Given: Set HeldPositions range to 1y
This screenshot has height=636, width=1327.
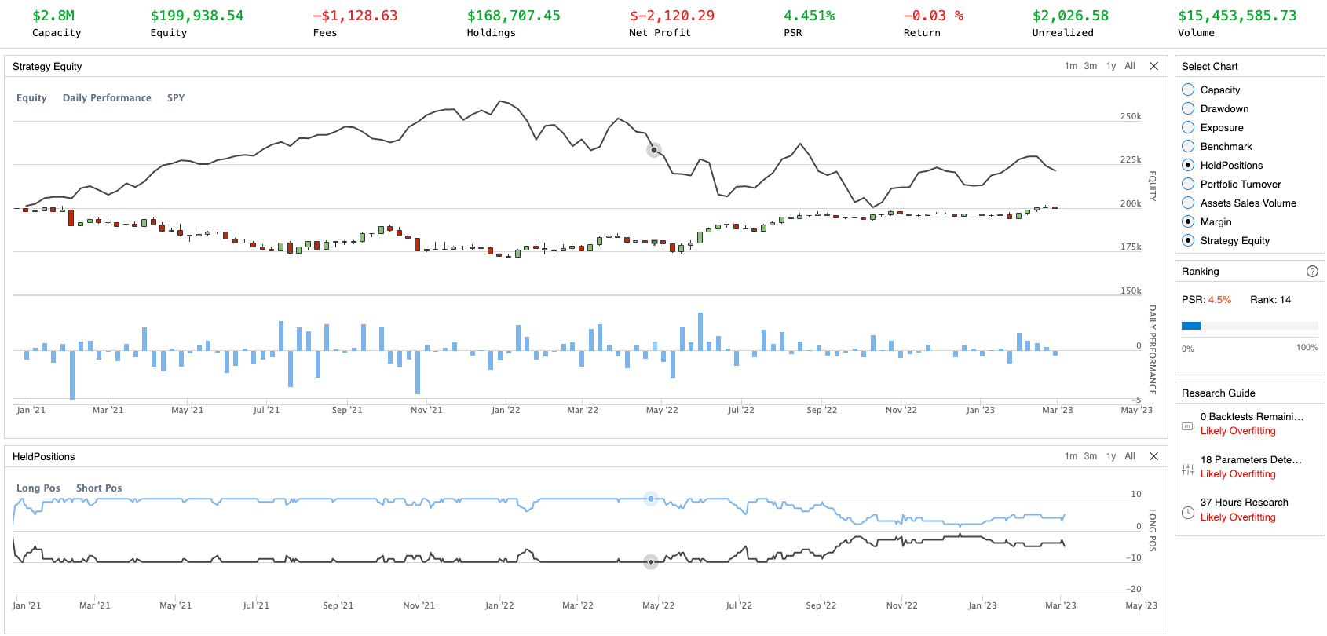Looking at the screenshot, I should (1110, 456).
